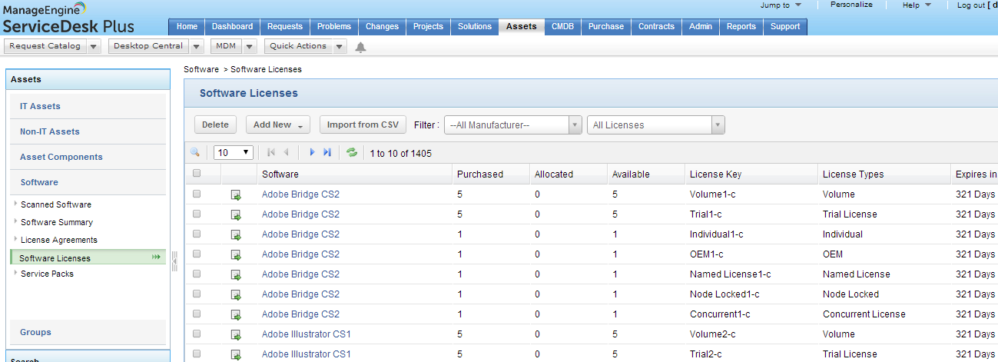
Task: Click the green refresh list icon
Action: [x=352, y=152]
